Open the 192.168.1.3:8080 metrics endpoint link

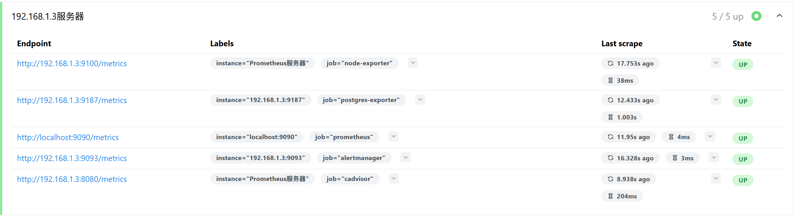[x=72, y=179]
